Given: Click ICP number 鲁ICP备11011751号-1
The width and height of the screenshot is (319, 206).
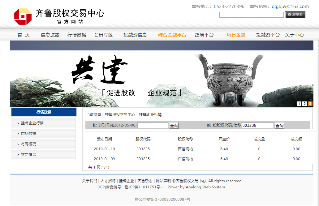Looking at the screenshot, I should click(144, 187).
